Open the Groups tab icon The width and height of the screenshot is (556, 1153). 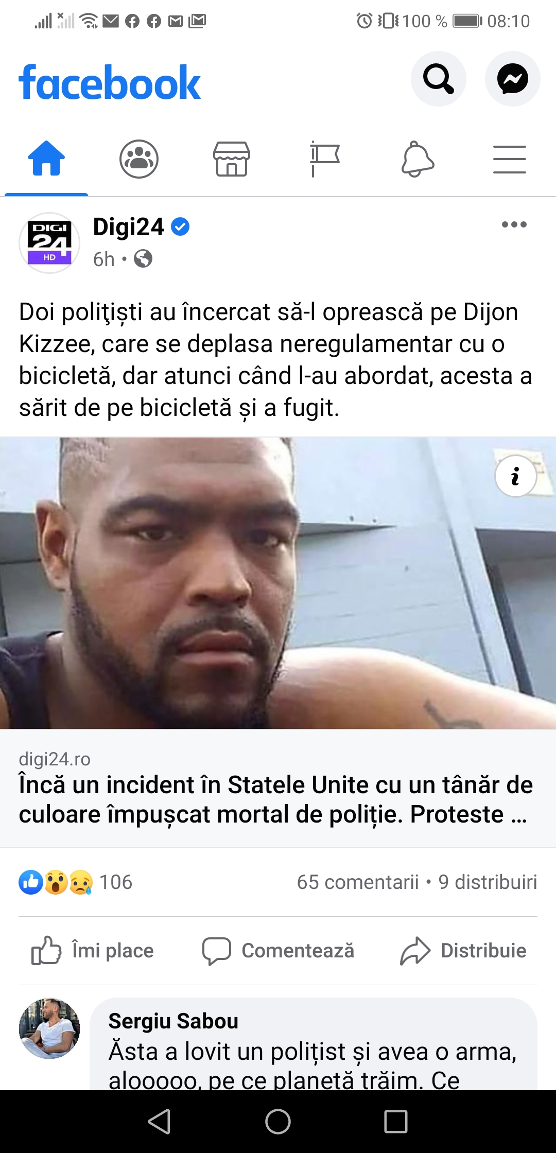click(x=139, y=159)
